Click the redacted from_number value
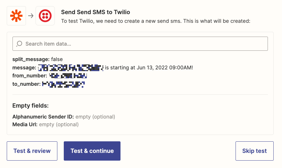This screenshot has height=168, width=282. pyautogui.click(x=68, y=76)
